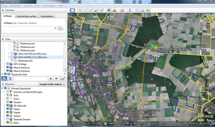Click the Orte panel scrollbar thumb
The height and width of the screenshot is (127, 215).
pos(65,70)
